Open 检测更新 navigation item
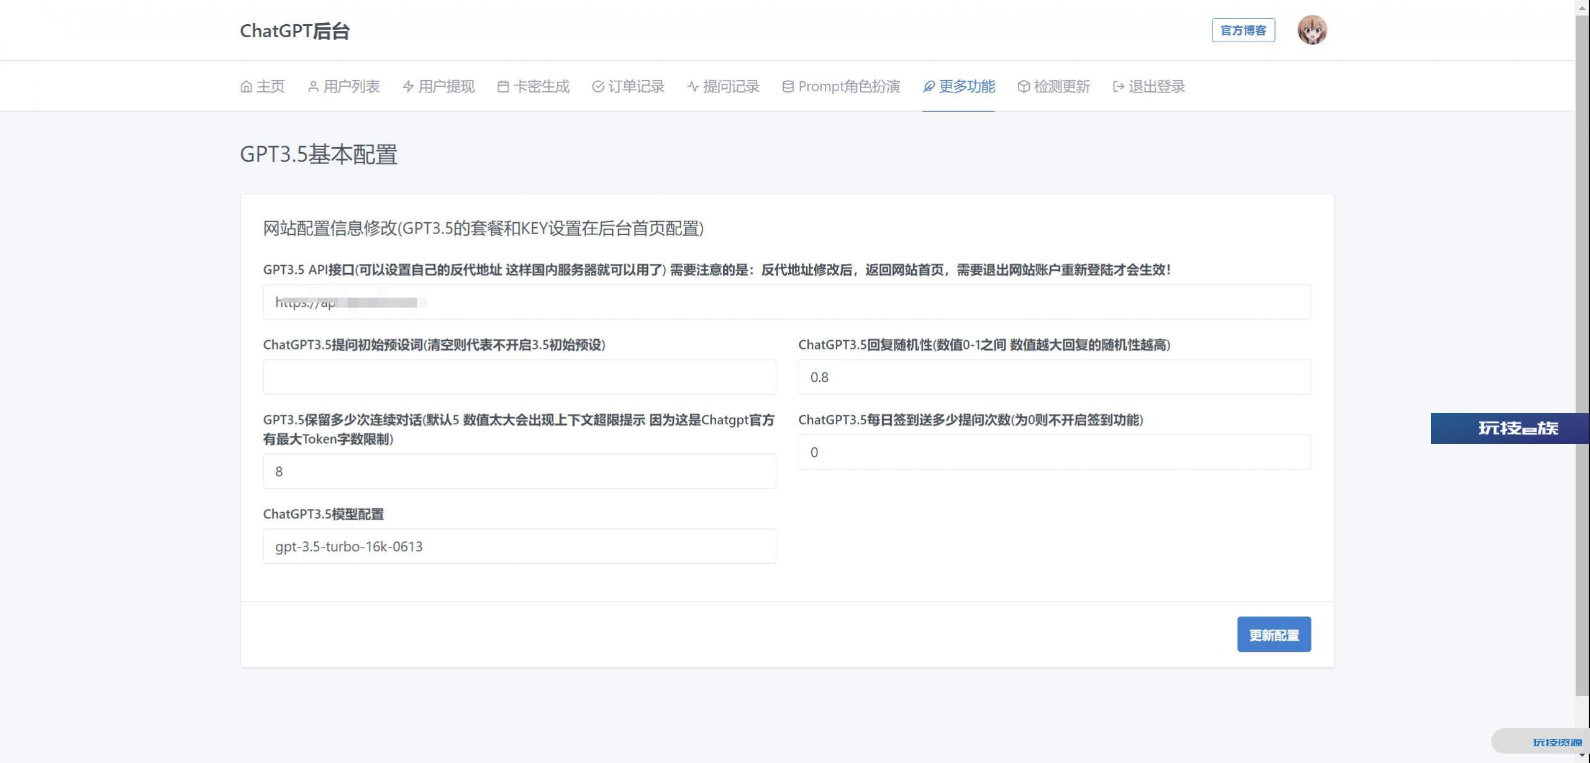 click(x=1054, y=86)
